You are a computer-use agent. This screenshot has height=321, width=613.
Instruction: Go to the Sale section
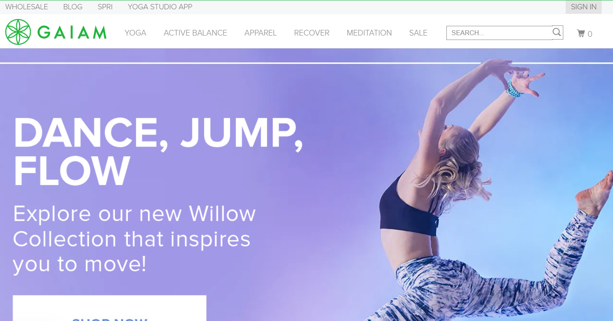click(418, 33)
